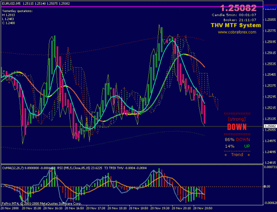Click the EURUSD,M5 chart header text

(x=36, y=4)
